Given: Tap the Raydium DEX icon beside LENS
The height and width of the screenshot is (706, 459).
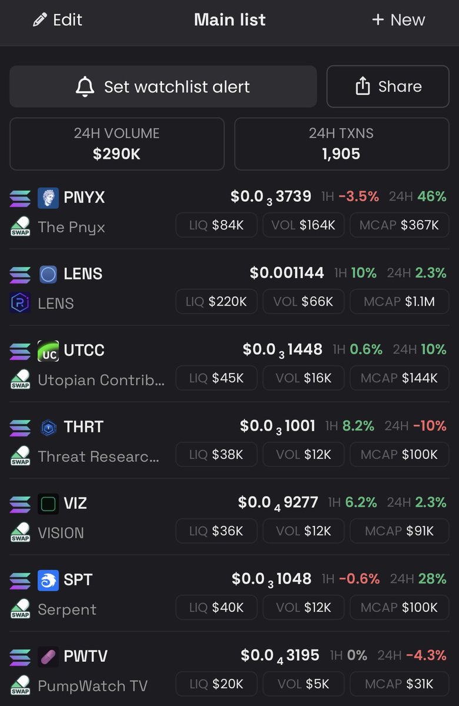Looking at the screenshot, I should click(20, 303).
